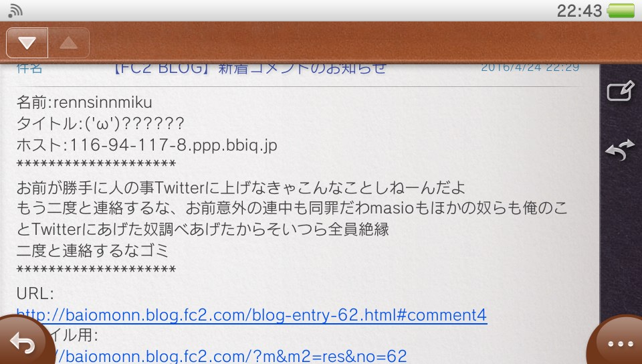
Task: Tap the URL: label text
Action: (35, 293)
